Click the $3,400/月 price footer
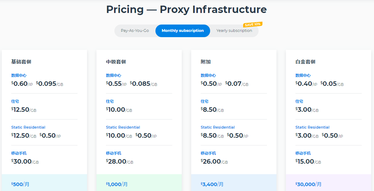The height and width of the screenshot is (191, 374). pos(212,184)
